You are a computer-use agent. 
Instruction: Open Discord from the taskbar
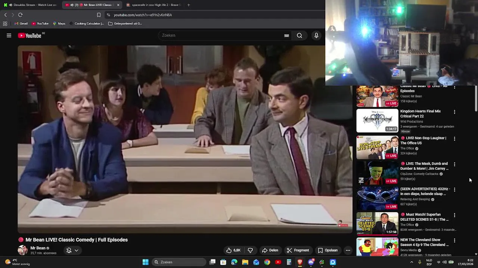(311, 262)
